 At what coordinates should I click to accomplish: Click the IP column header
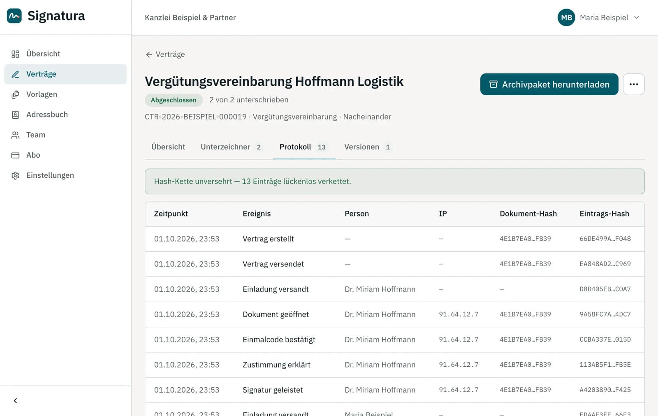click(x=443, y=214)
